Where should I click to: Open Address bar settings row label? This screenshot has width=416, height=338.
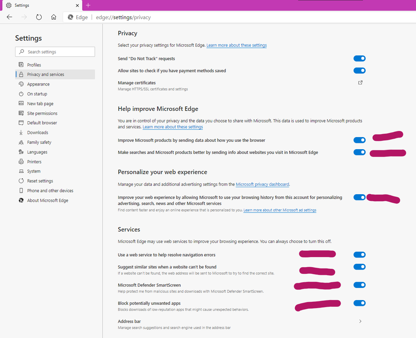click(129, 321)
